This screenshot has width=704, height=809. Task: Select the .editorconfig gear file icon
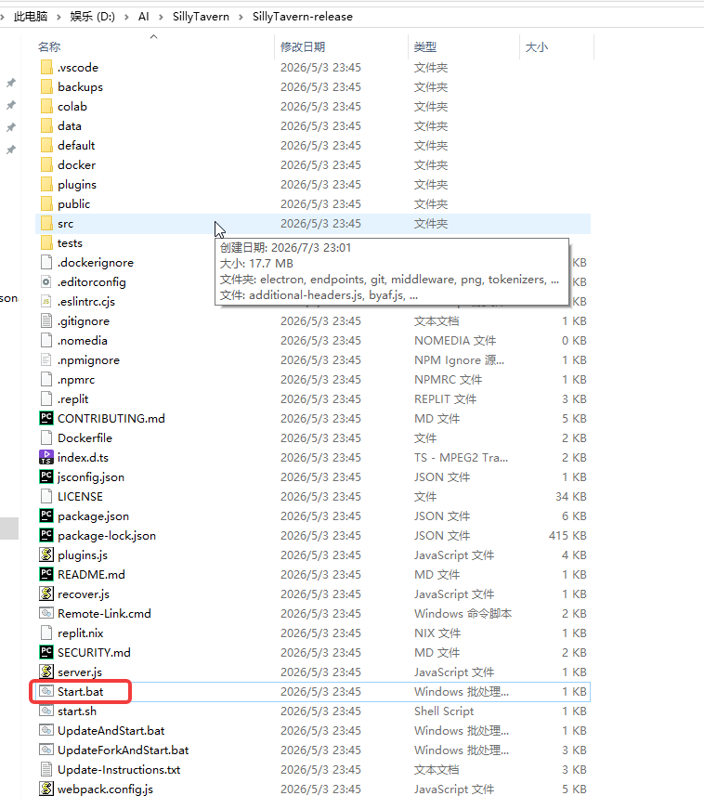[46, 281]
